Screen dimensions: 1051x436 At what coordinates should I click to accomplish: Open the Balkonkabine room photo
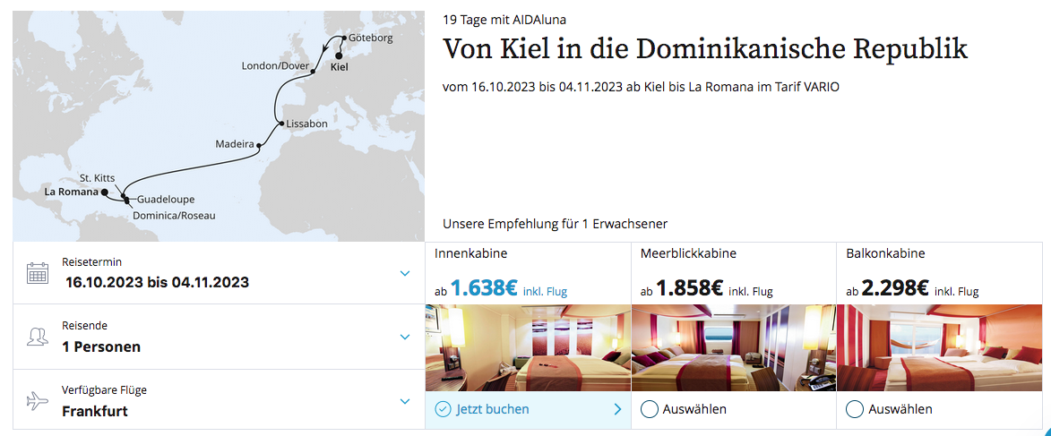tap(939, 347)
